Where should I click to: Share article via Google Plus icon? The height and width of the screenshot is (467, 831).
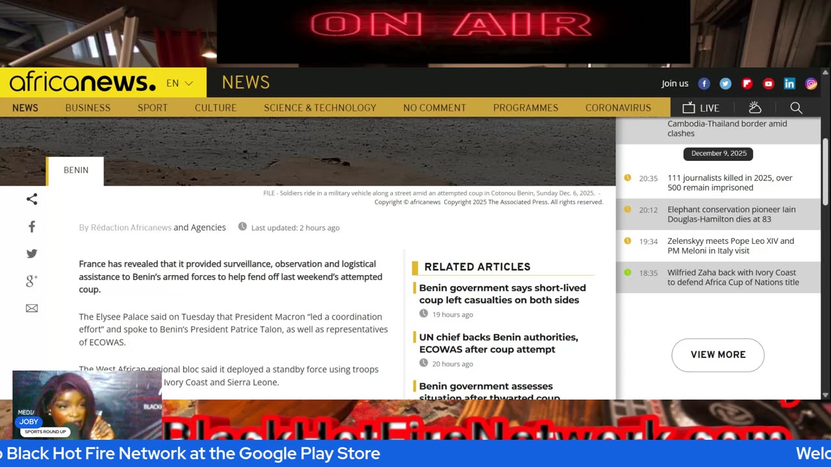coord(32,281)
